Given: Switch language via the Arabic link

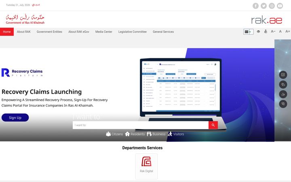Looking at the screenshot, I should [x=36, y=4].
